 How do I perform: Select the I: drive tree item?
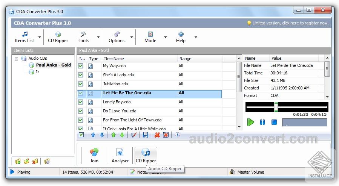coord(37,72)
